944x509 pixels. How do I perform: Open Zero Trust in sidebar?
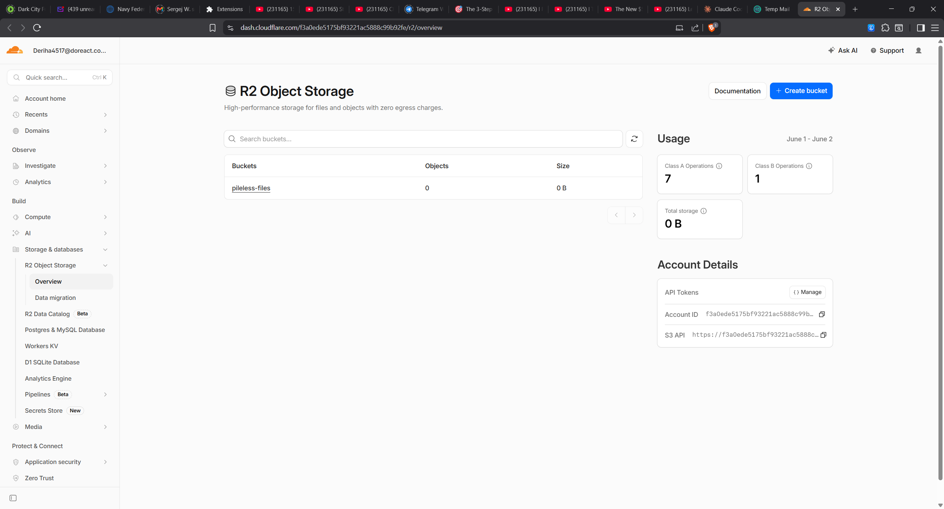click(x=59, y=478)
